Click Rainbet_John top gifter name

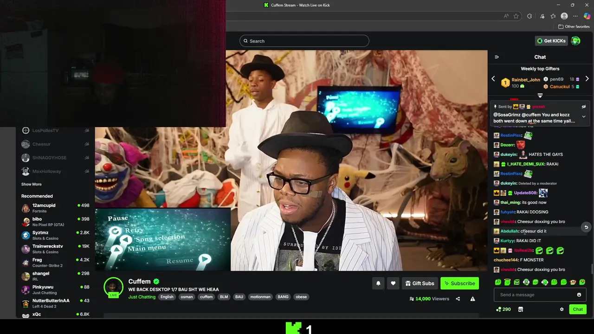tap(526, 80)
